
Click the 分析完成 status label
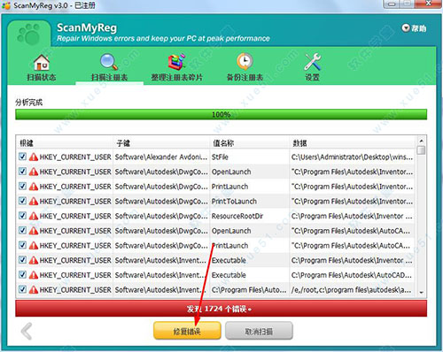[x=28, y=103]
